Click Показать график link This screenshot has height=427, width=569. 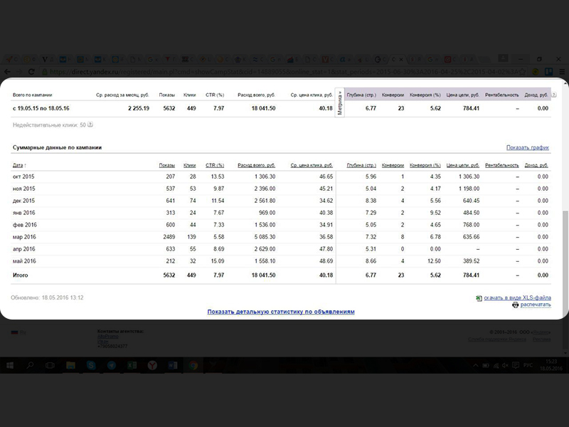[528, 147]
